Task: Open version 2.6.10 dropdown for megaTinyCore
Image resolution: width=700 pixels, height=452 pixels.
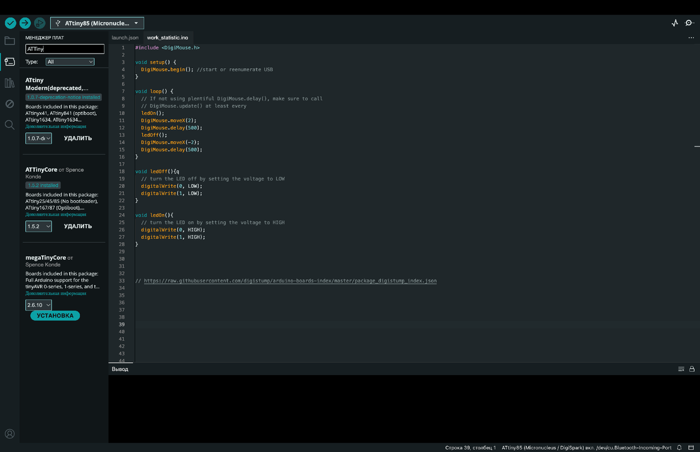Action: tap(38, 305)
